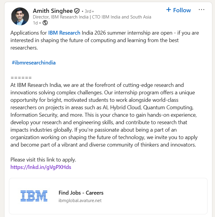
Task: Open the Find Jobs - Careers title
Action: pyautogui.click(x=81, y=193)
